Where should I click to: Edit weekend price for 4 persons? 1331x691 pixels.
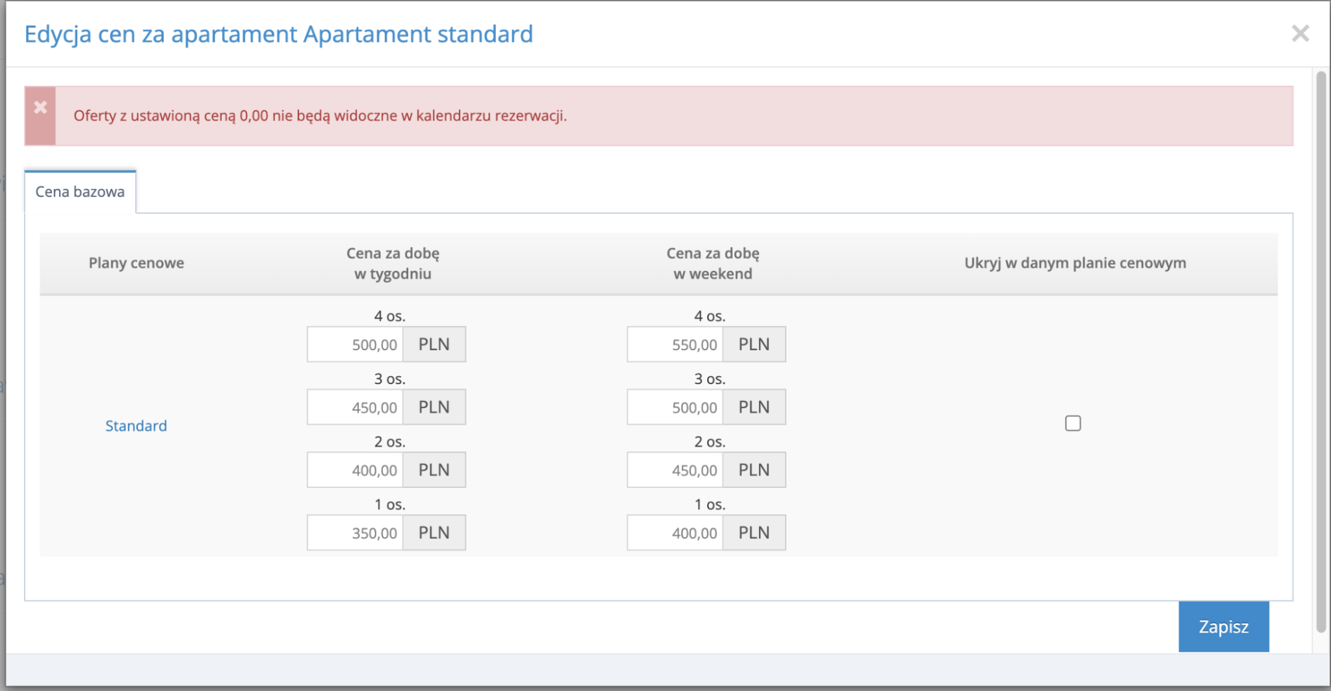click(675, 344)
